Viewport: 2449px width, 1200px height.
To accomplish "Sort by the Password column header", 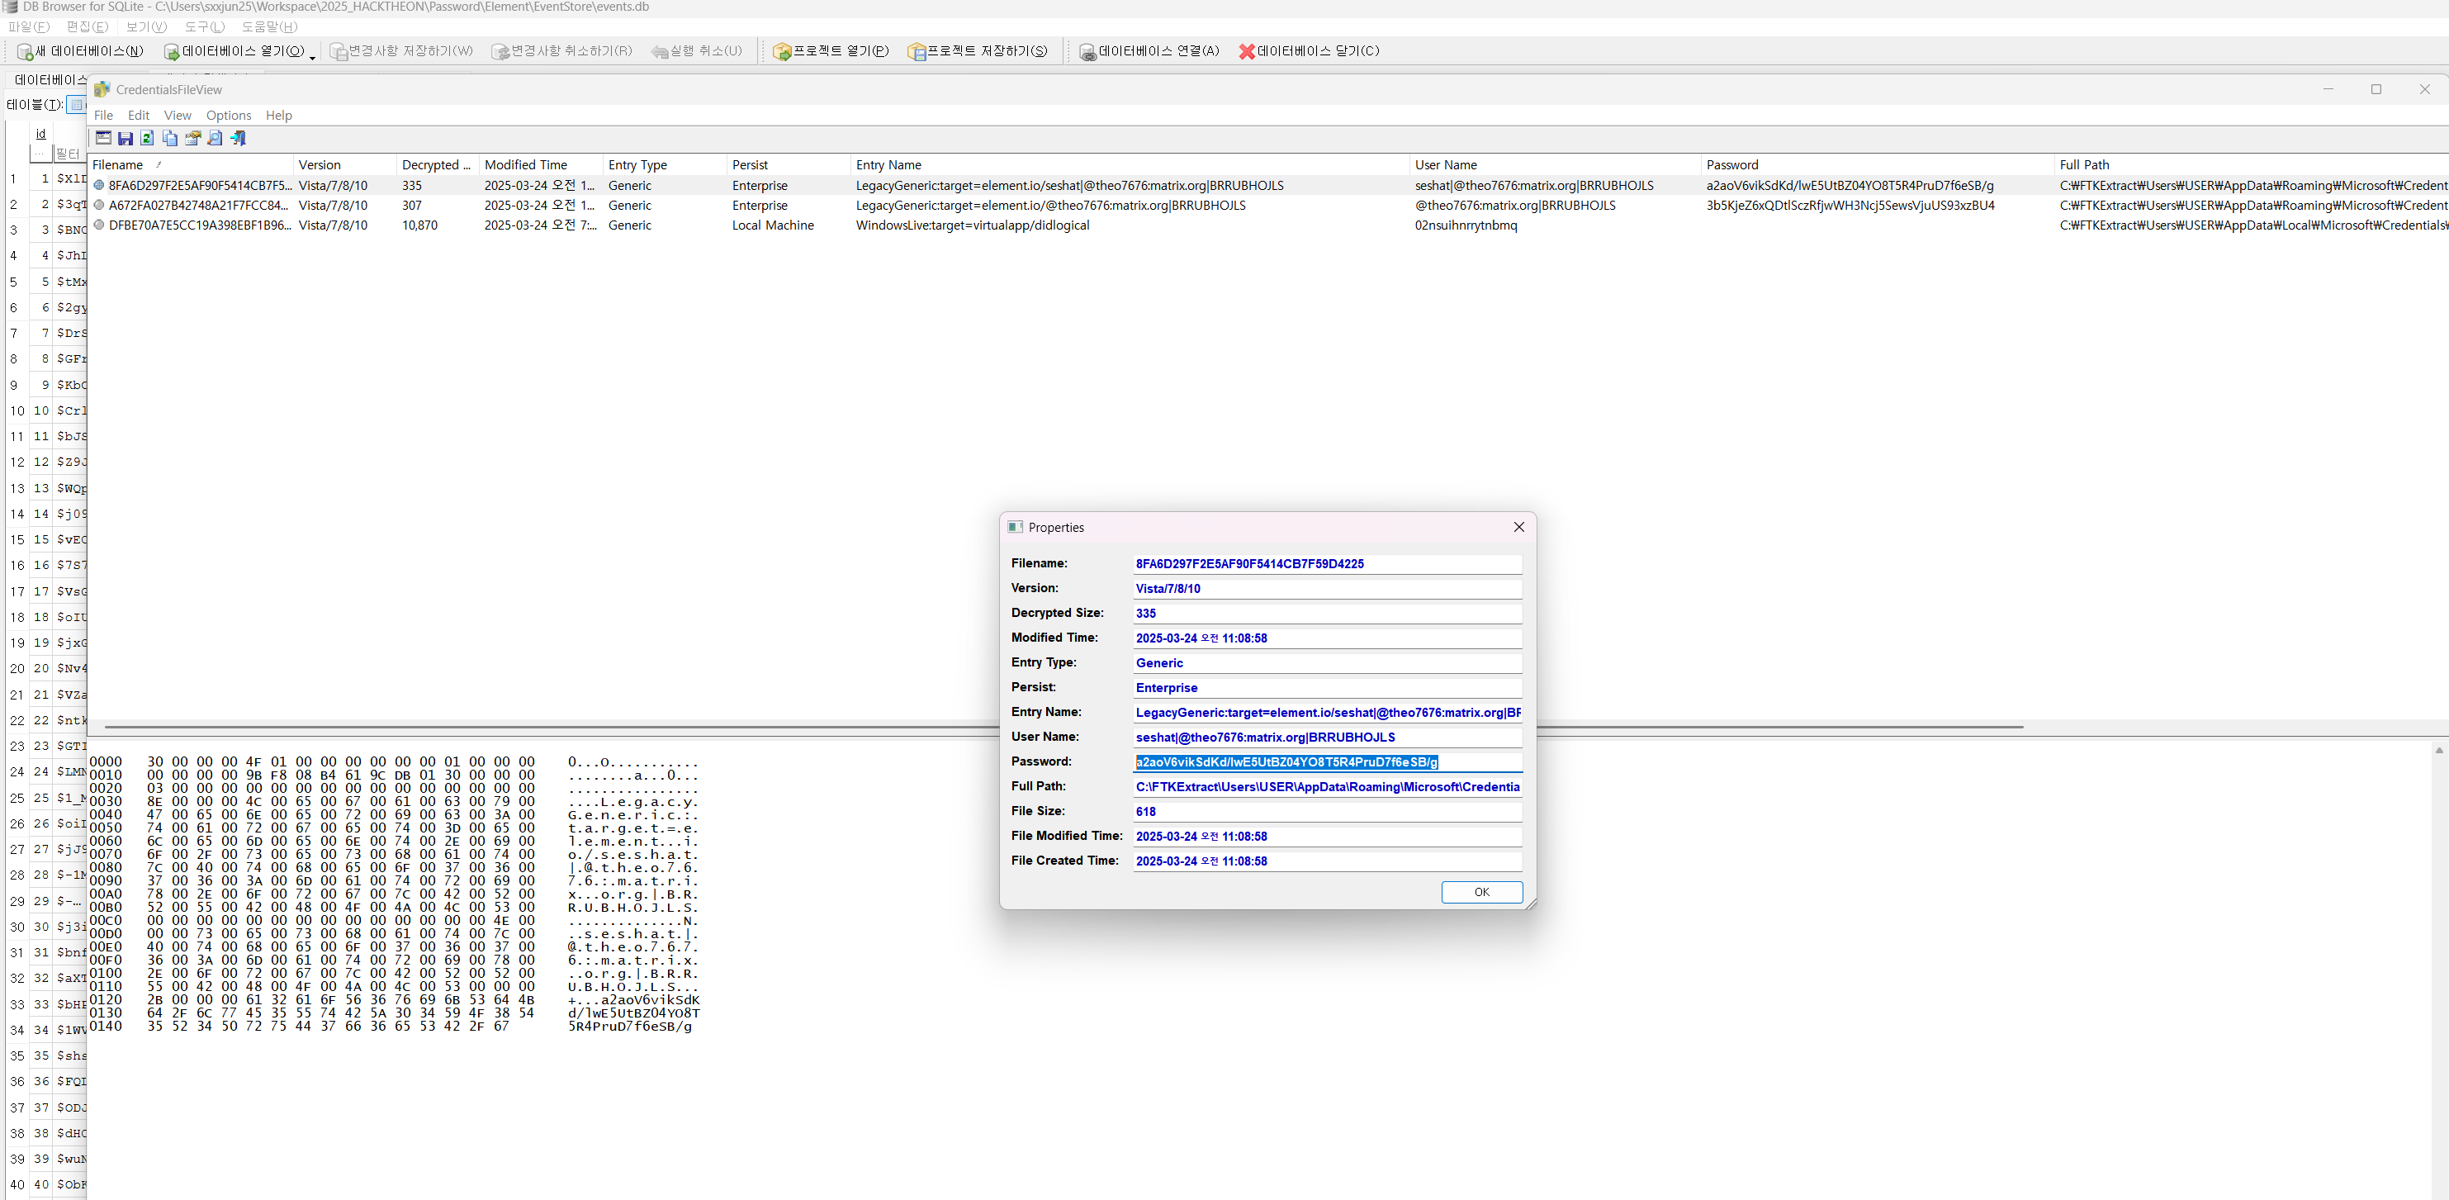I will [1877, 164].
